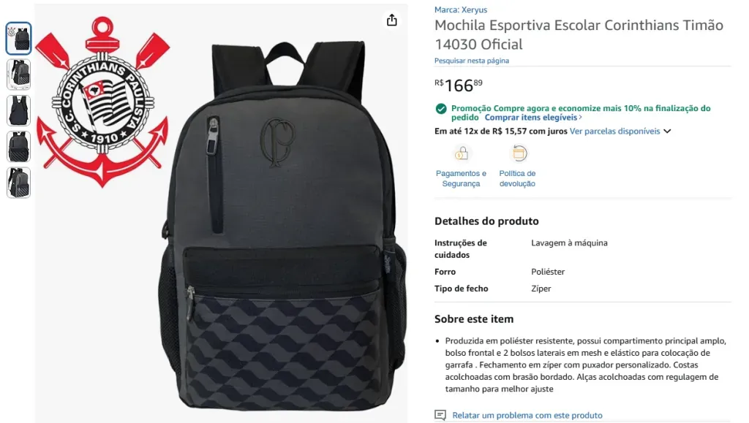Screen dimensions: 749x423
Task: Click the Marca: Xeryus brand link
Action: pyautogui.click(x=461, y=9)
